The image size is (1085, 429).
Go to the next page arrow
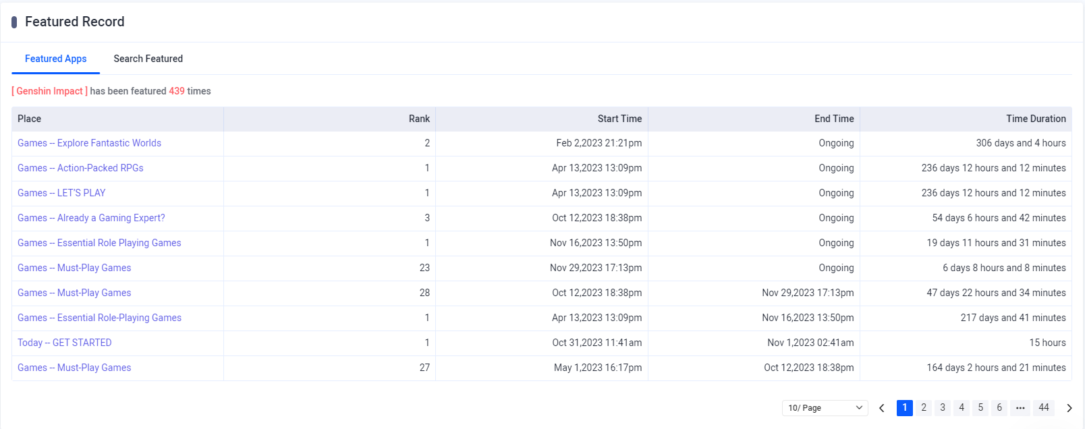[x=1069, y=408]
